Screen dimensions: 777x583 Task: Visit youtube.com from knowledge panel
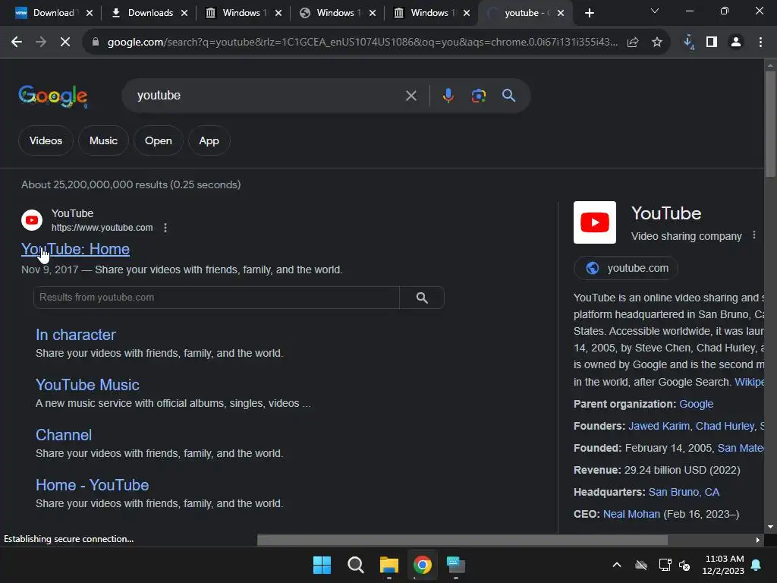click(626, 268)
